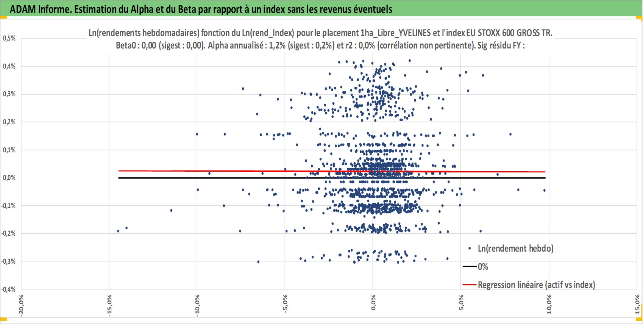Image resolution: width=643 pixels, height=324 pixels.
Task: Click the chart title line beginning "Ln(rendements hebdomadaires)"
Action: (320, 33)
